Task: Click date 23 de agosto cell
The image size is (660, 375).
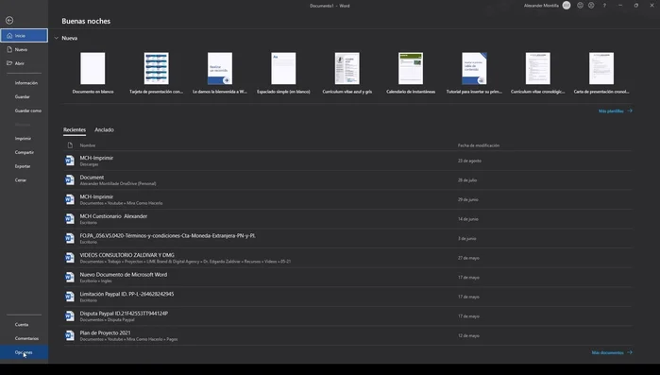Action: point(469,161)
